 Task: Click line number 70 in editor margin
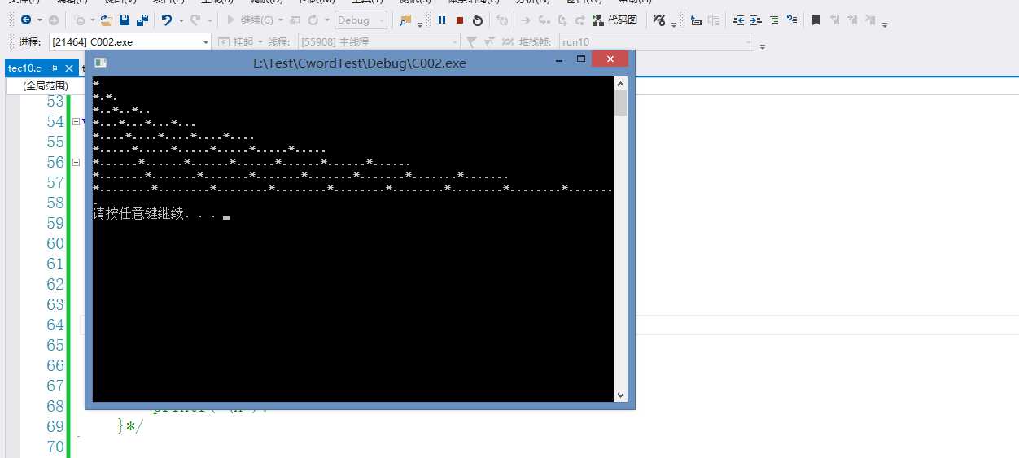click(55, 447)
